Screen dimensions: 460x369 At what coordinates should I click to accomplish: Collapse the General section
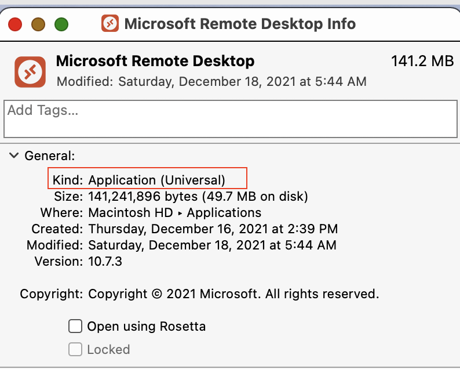(x=14, y=155)
